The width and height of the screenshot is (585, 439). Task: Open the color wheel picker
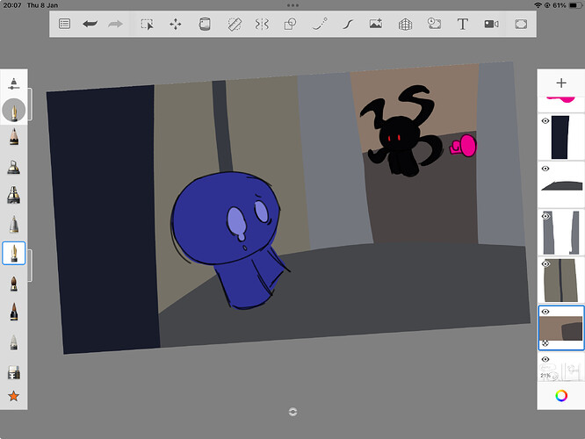pyautogui.click(x=560, y=396)
